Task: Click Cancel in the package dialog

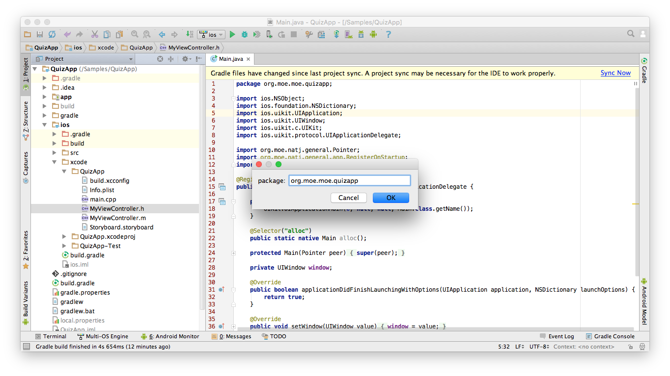Action: click(349, 198)
